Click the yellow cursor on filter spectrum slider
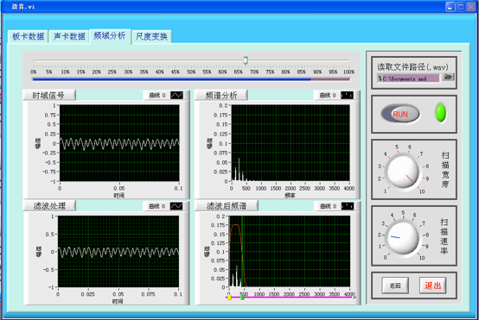This screenshot has width=479, height=320. point(229,297)
